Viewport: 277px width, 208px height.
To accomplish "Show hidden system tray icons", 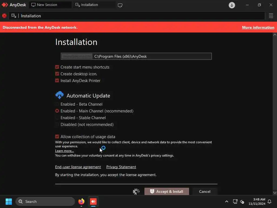I will click(x=227, y=201).
